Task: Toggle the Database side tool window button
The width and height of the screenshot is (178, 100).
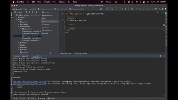Action: (166, 30)
